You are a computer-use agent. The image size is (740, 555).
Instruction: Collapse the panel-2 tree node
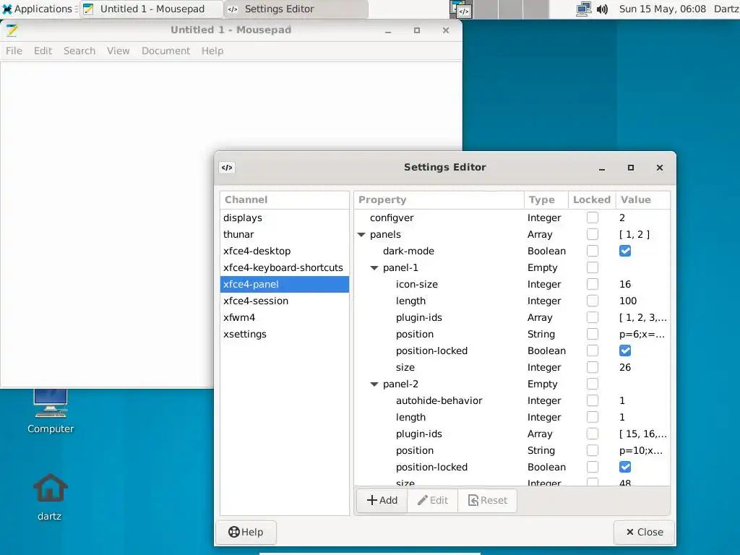(x=374, y=384)
